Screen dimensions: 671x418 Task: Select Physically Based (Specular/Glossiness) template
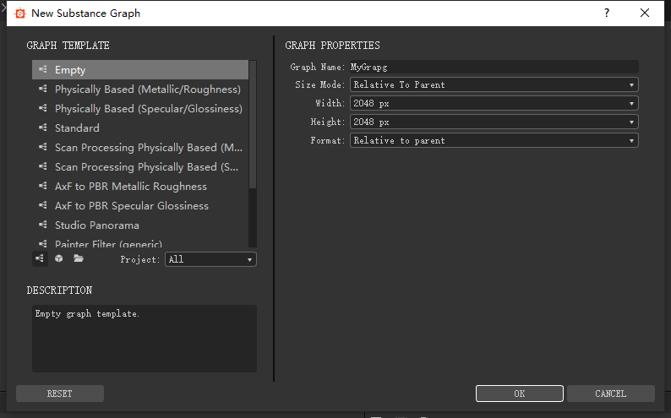click(x=140, y=109)
